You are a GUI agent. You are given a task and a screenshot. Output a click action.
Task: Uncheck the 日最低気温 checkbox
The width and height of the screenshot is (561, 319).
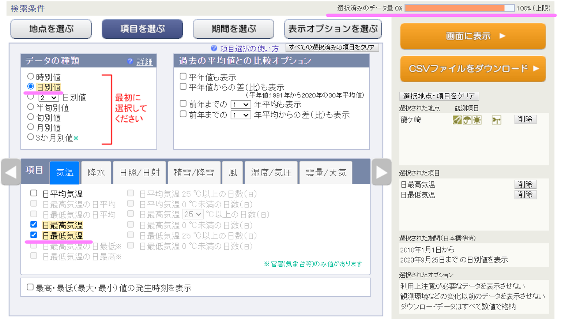[34, 235]
